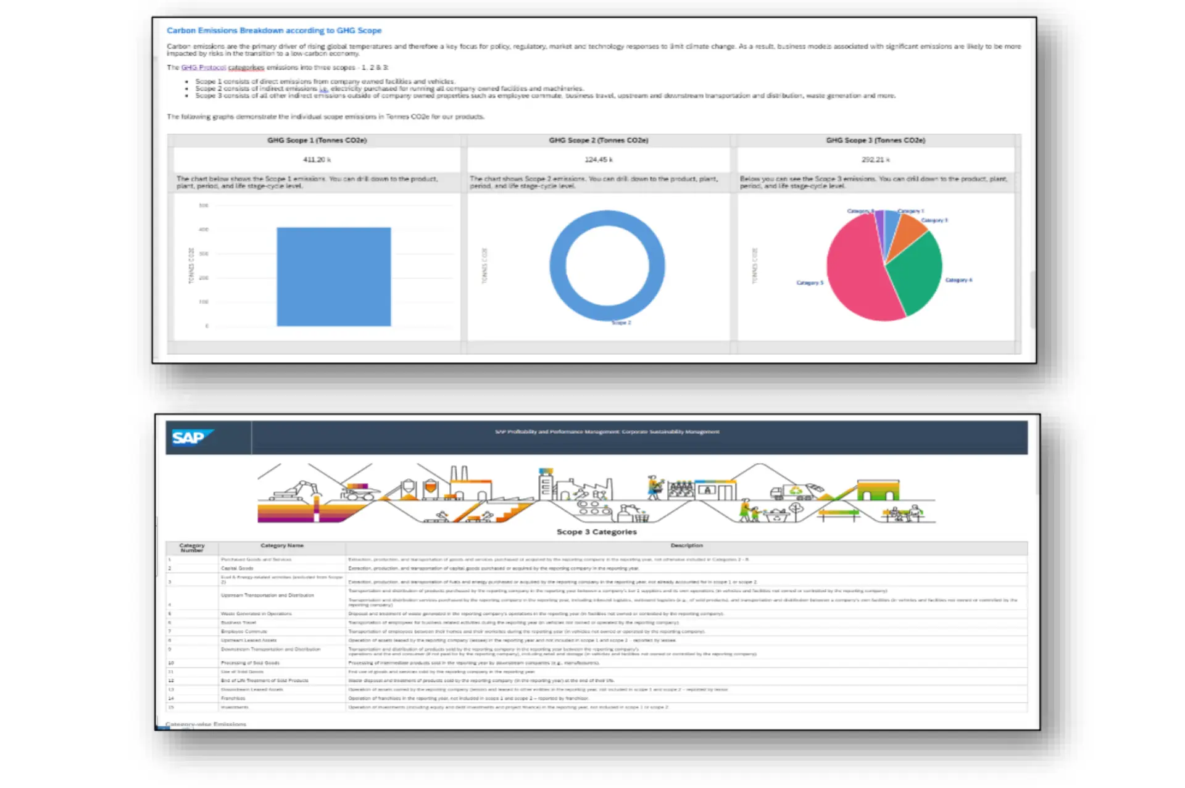This screenshot has width=1185, height=788.
Task: Click the Franchises row in Scope 3 table
Action: coord(233,698)
